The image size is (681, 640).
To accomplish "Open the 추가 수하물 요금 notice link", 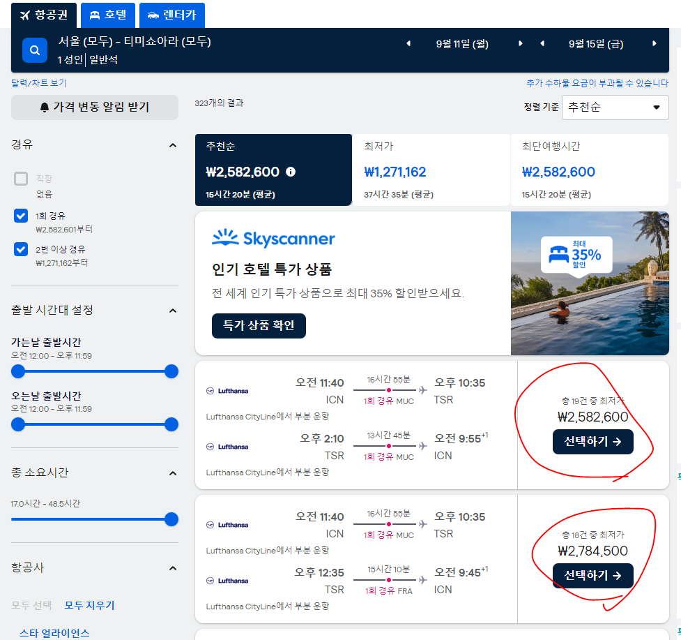I will 597,82.
